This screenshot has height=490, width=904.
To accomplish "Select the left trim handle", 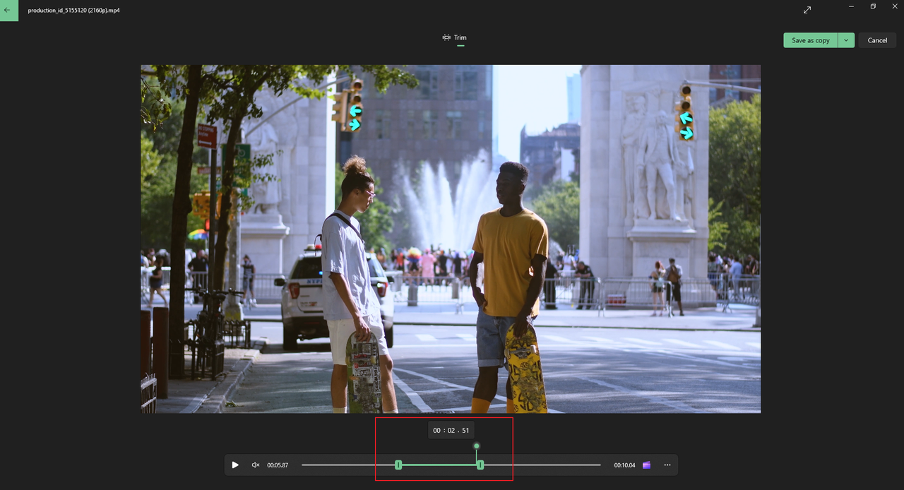I will click(x=398, y=465).
